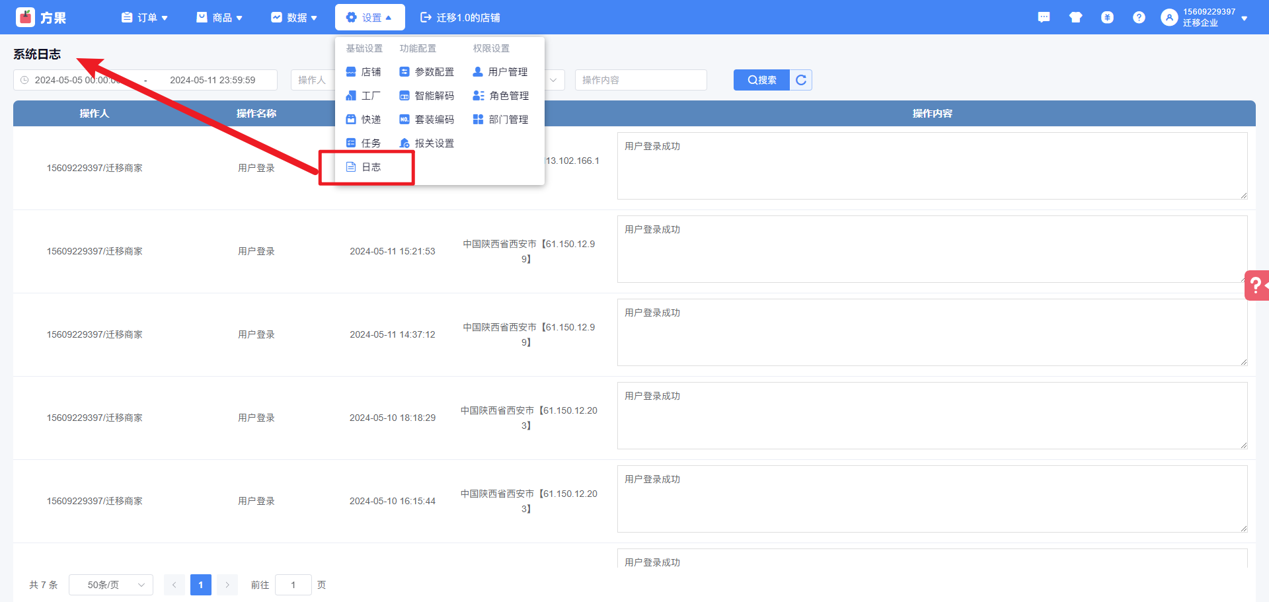Viewport: 1269px width, 602px height.
Task: Click the message chat icon in header
Action: 1044,18
